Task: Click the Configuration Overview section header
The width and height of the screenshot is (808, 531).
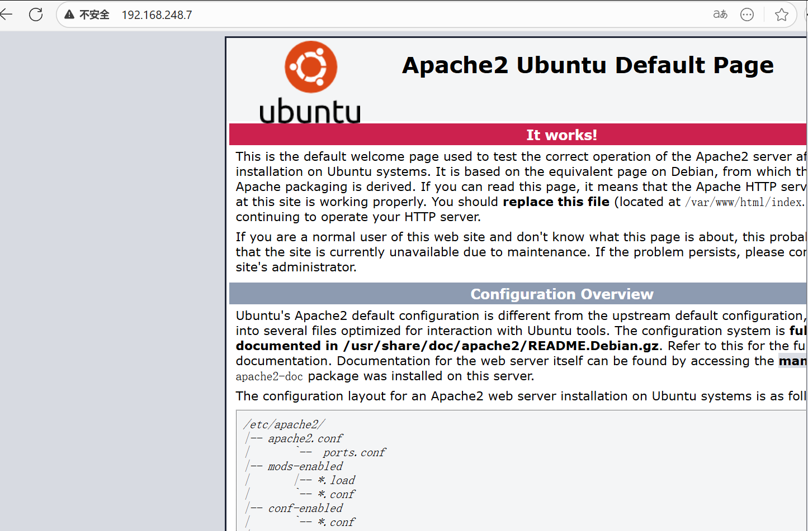Action: 518,294
